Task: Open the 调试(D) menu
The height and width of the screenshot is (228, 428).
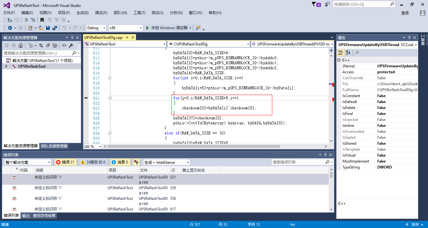Action: [x=101, y=13]
